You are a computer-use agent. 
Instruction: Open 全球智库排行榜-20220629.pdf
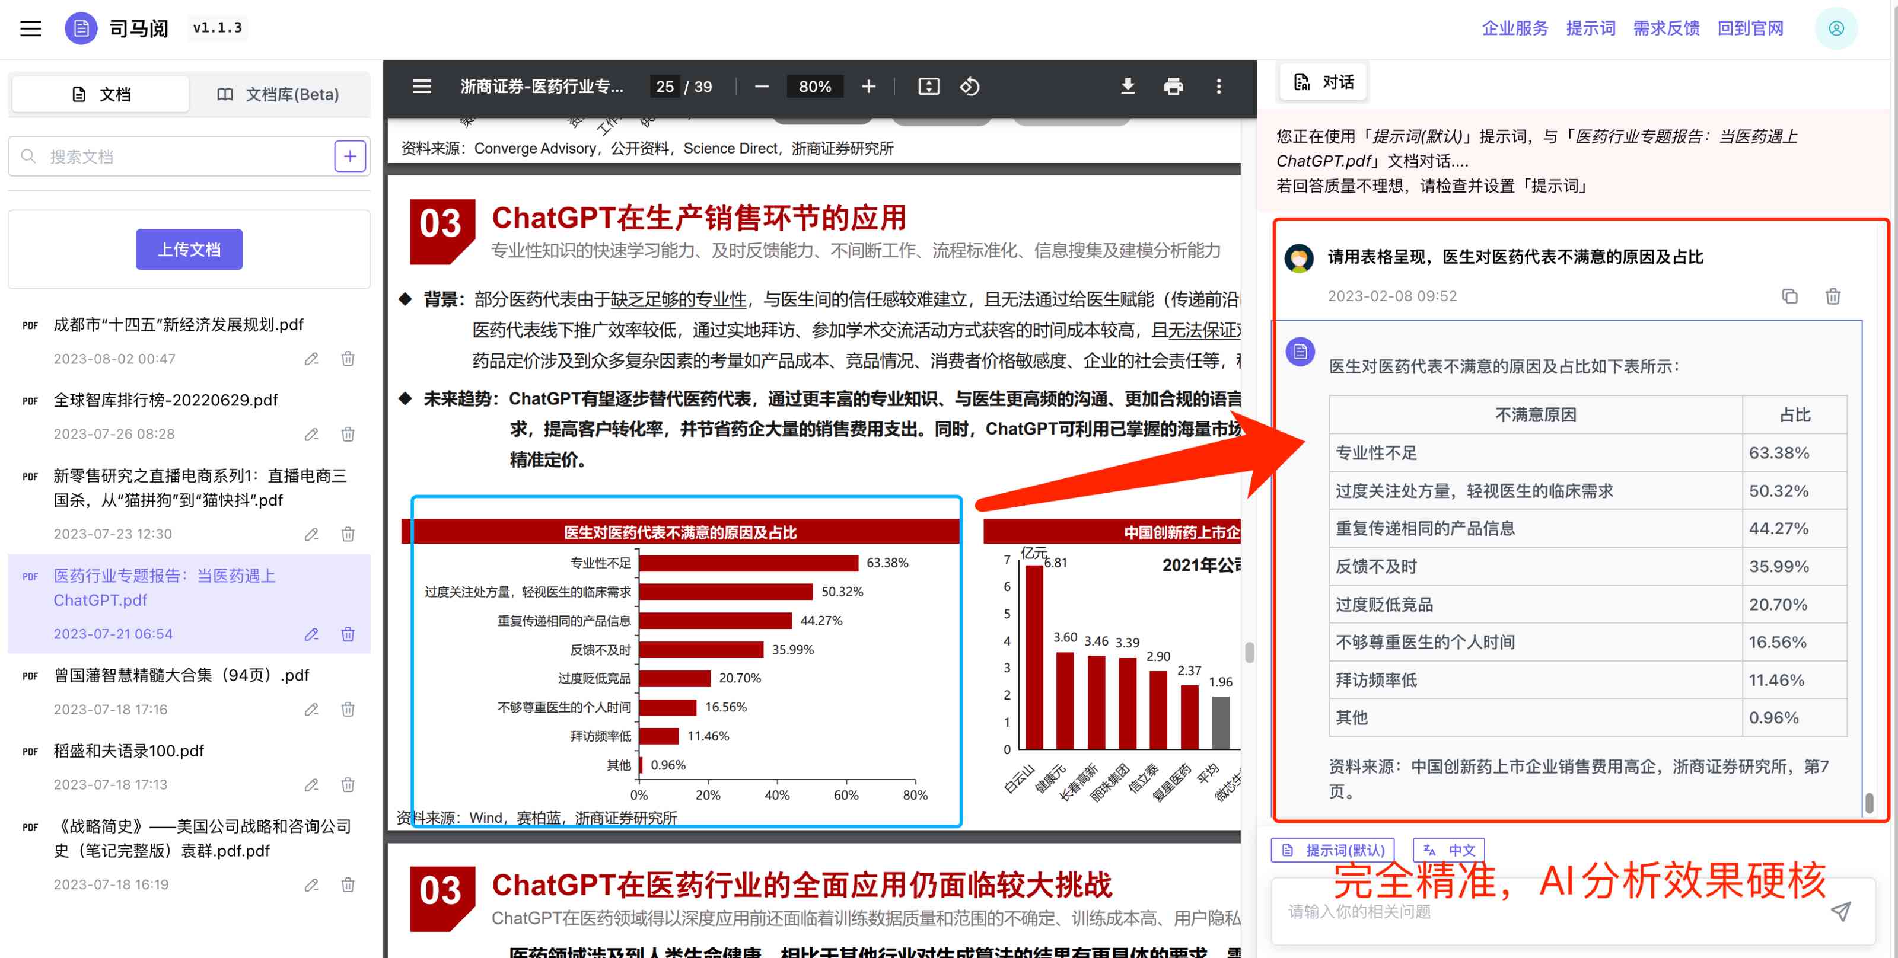coord(165,400)
